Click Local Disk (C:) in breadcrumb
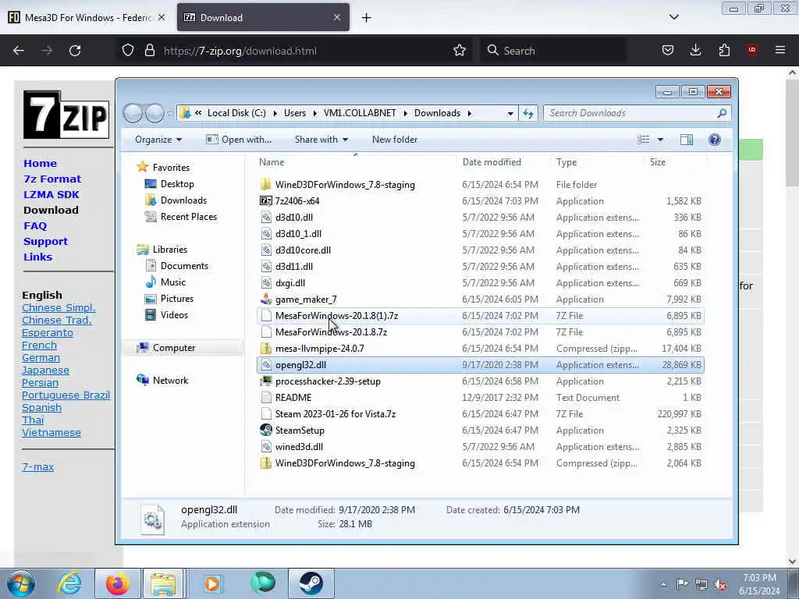 click(x=236, y=113)
